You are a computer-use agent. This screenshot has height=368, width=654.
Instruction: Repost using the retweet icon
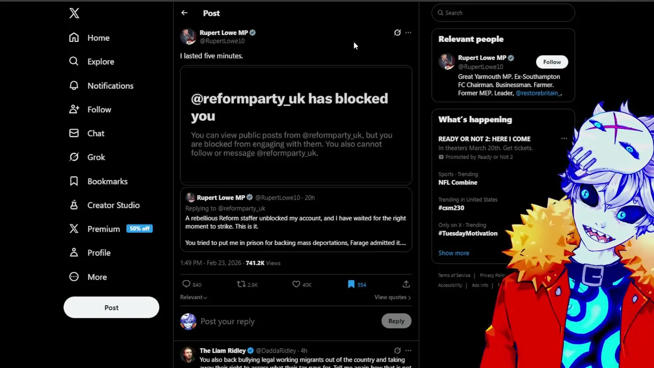click(241, 284)
